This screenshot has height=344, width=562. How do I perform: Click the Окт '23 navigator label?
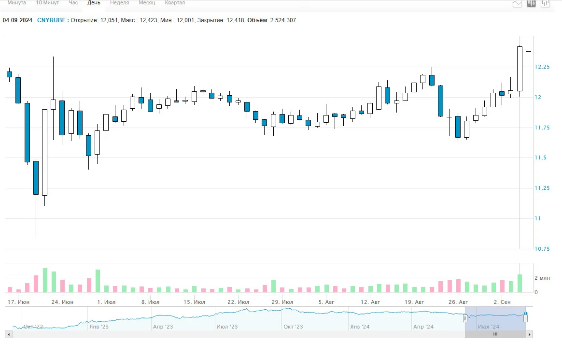click(x=293, y=327)
